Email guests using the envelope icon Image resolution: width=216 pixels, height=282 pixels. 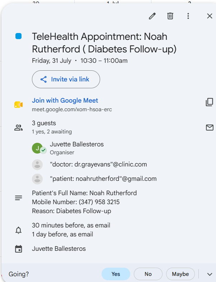[x=210, y=127]
